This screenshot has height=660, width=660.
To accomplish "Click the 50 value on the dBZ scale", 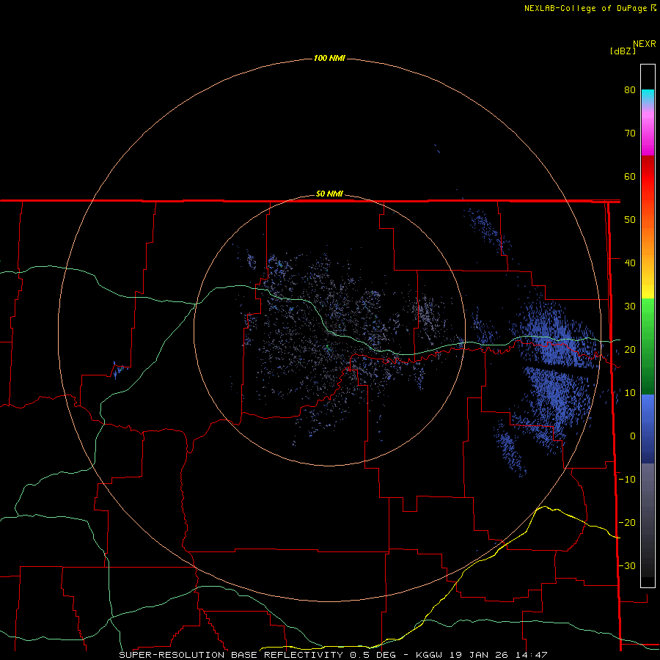I will [630, 220].
